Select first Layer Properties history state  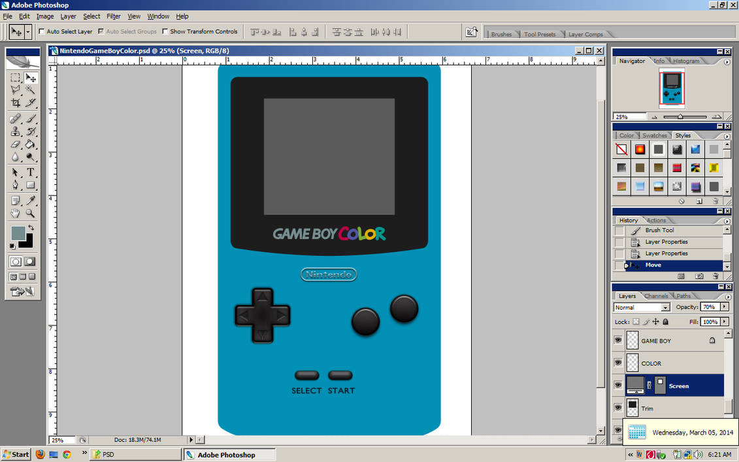coord(666,242)
